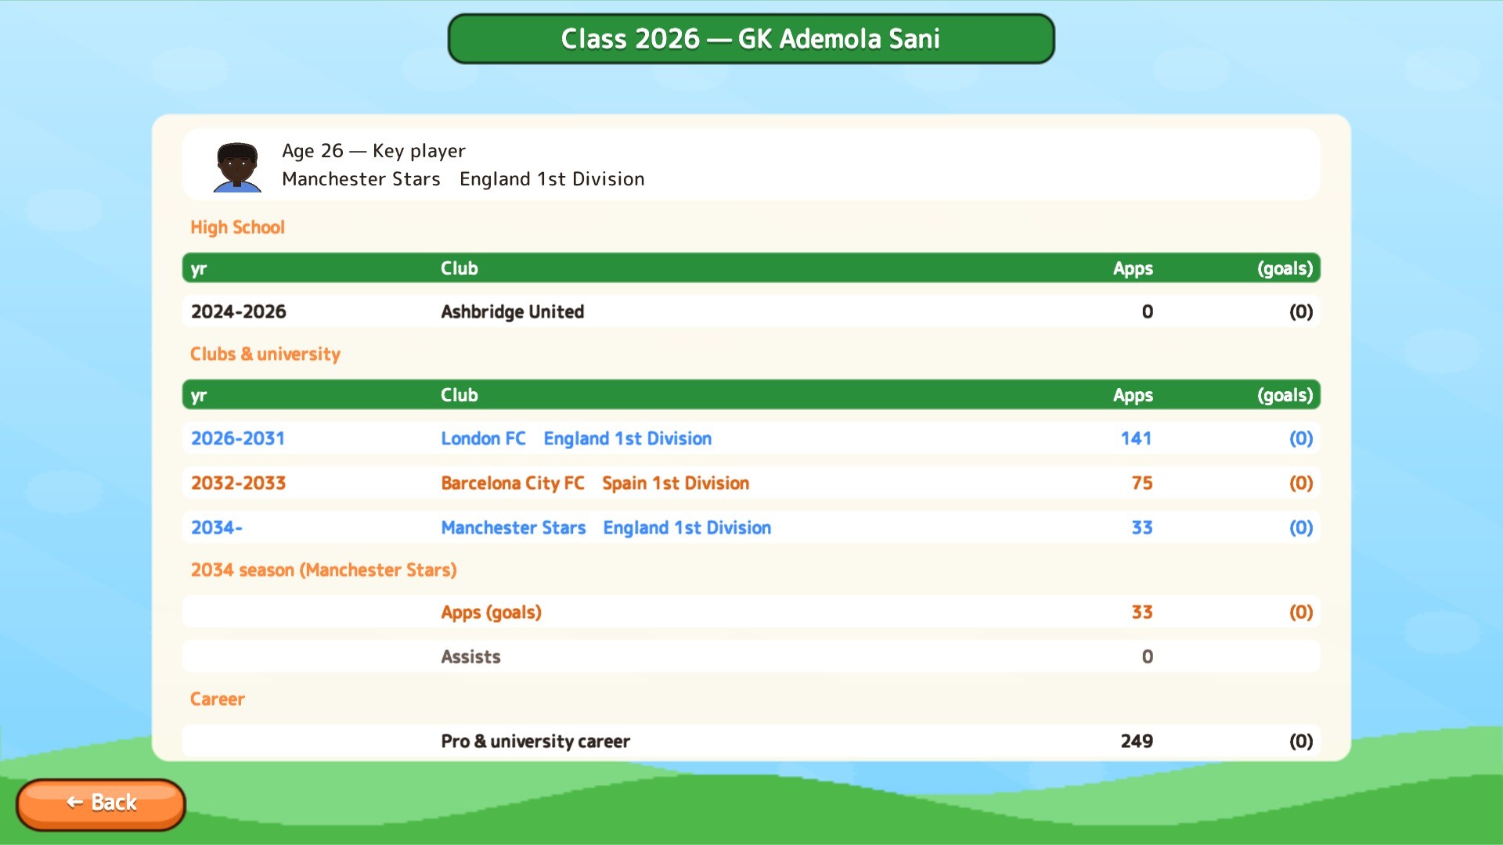1503x845 pixels.
Task: Click the (goals) column header in Clubs & university table
Action: [1285, 395]
